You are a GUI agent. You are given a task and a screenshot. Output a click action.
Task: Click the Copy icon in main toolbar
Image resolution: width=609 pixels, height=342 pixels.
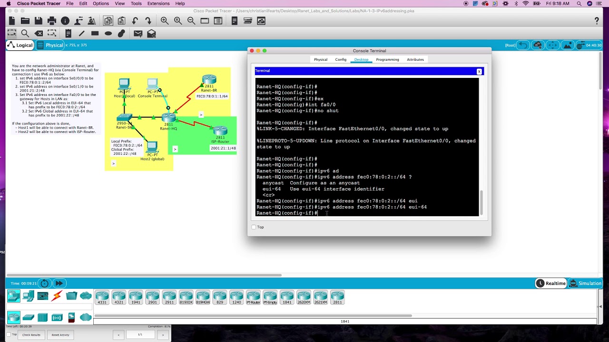coord(108,21)
